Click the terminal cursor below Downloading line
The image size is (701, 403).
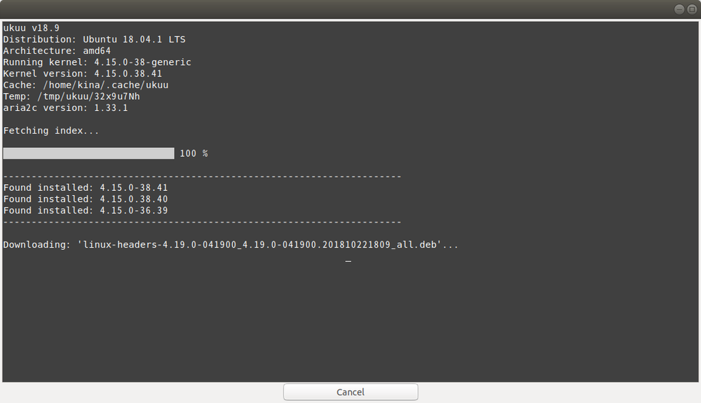pos(348,261)
